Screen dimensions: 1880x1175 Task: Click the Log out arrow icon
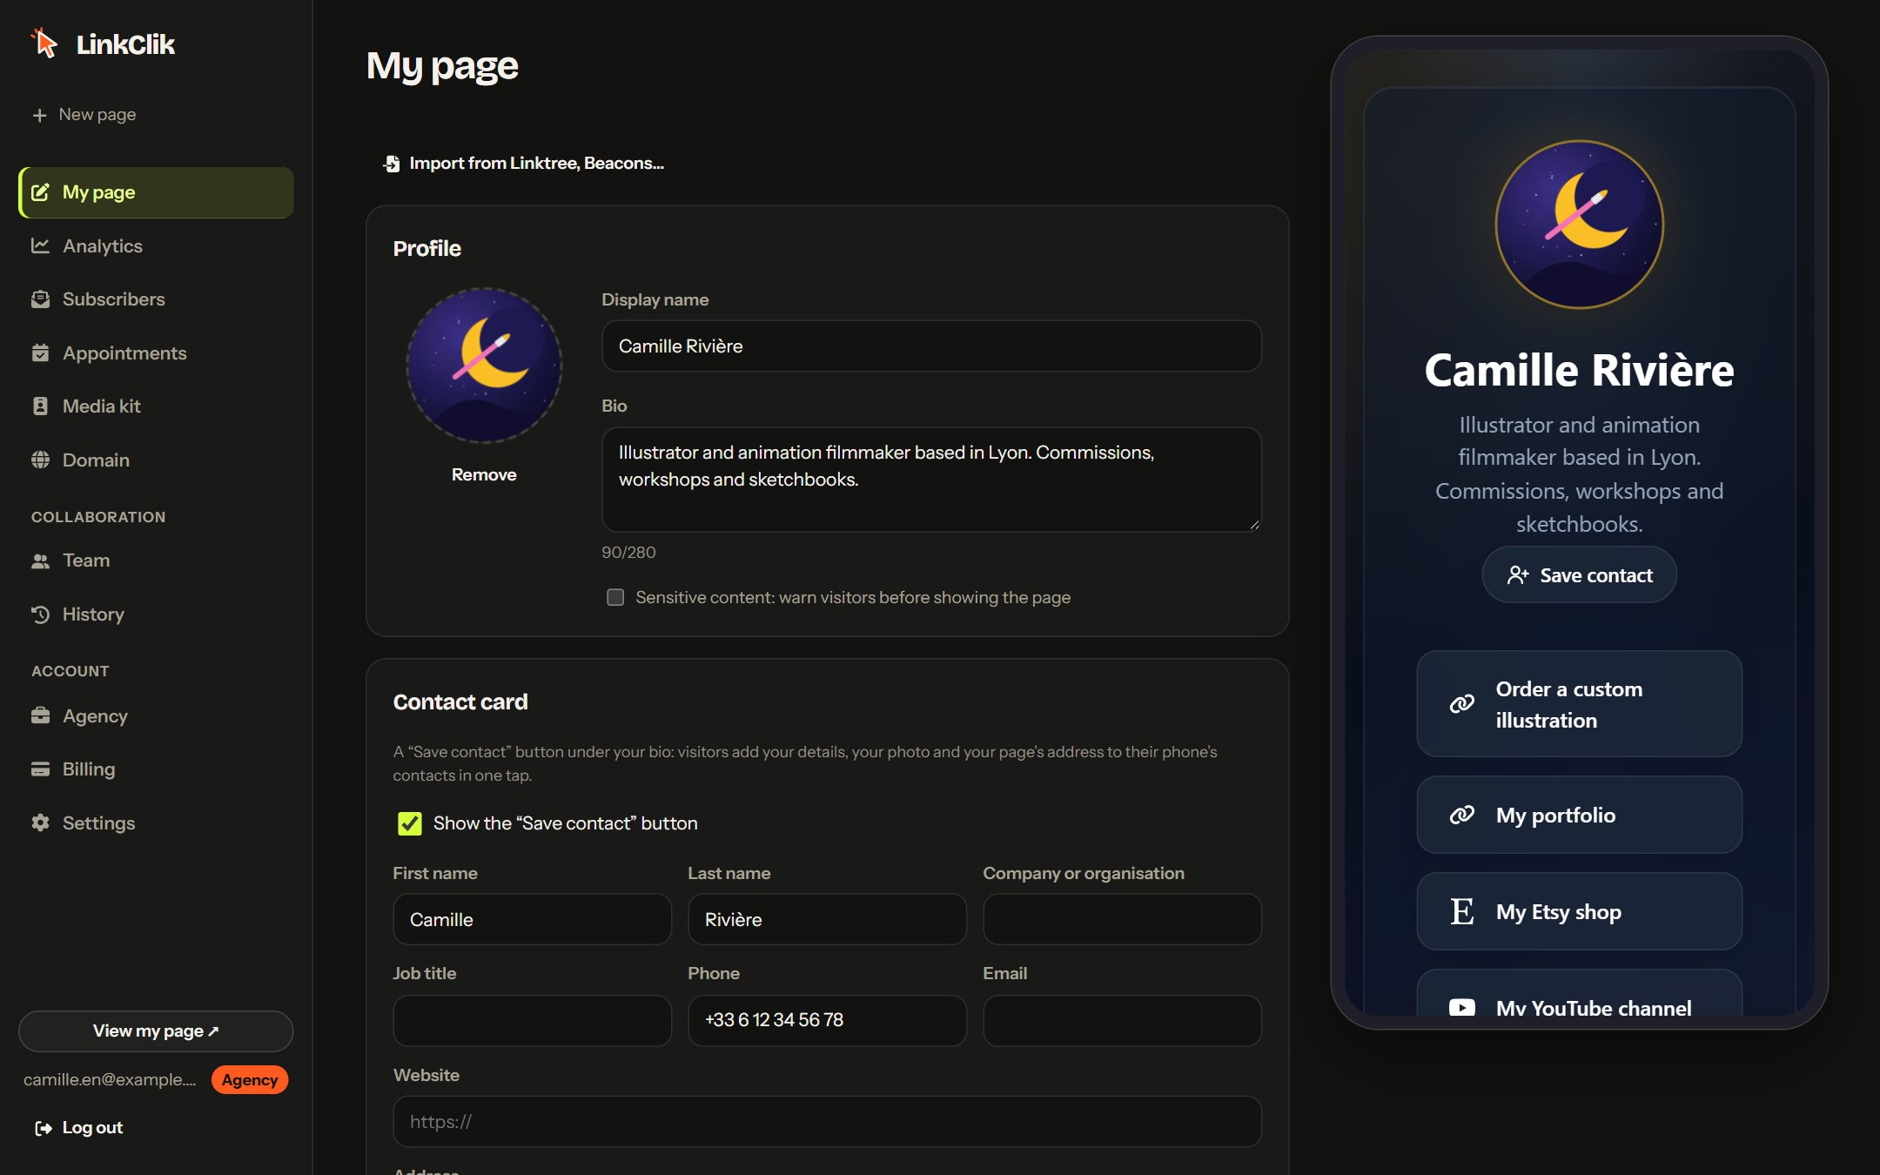43,1128
